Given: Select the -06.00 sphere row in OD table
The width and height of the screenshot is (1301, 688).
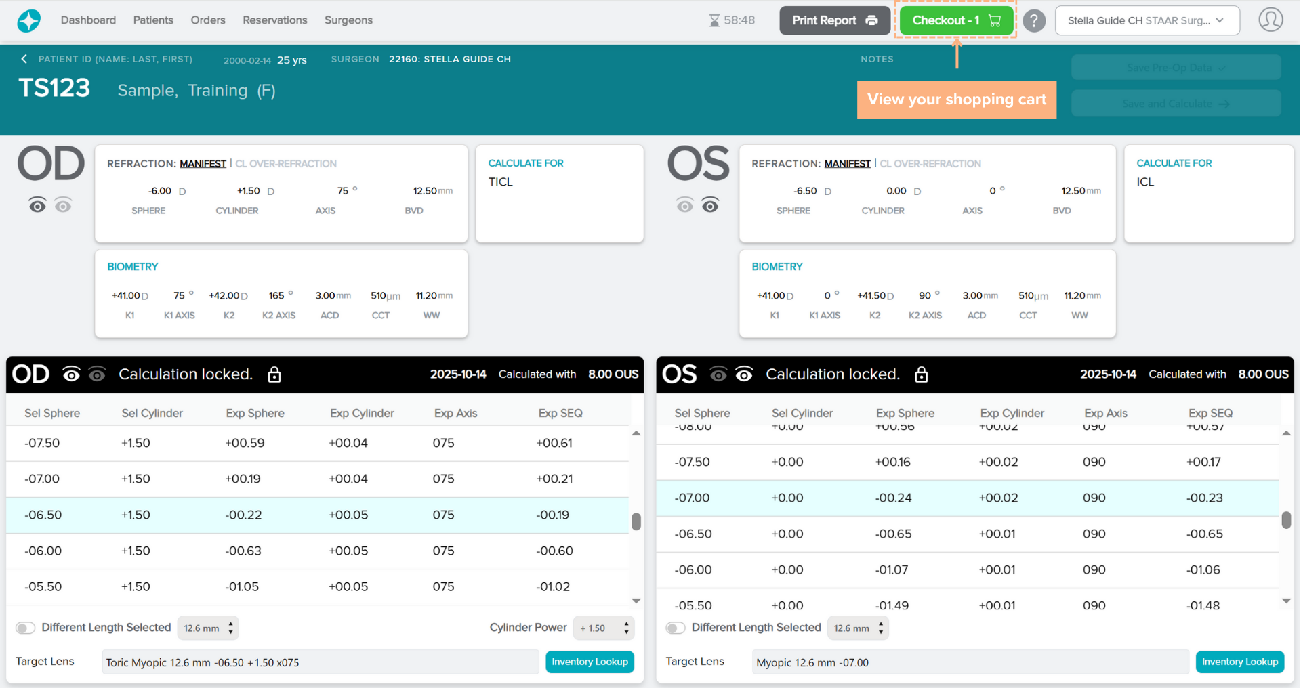Looking at the screenshot, I should click(x=317, y=551).
